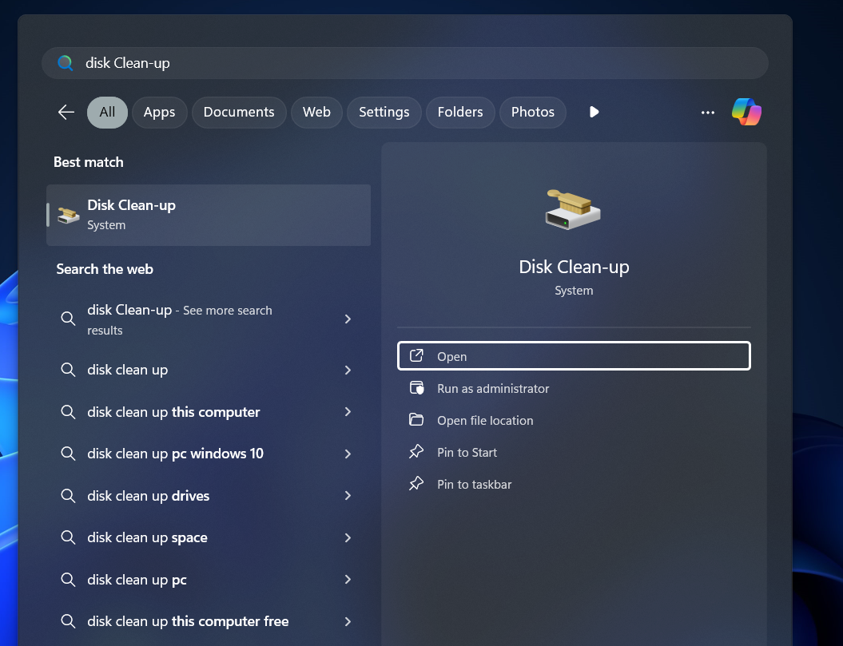The height and width of the screenshot is (646, 843).
Task: Click the Disk Clean-up icon in Best match
Action: click(x=68, y=215)
